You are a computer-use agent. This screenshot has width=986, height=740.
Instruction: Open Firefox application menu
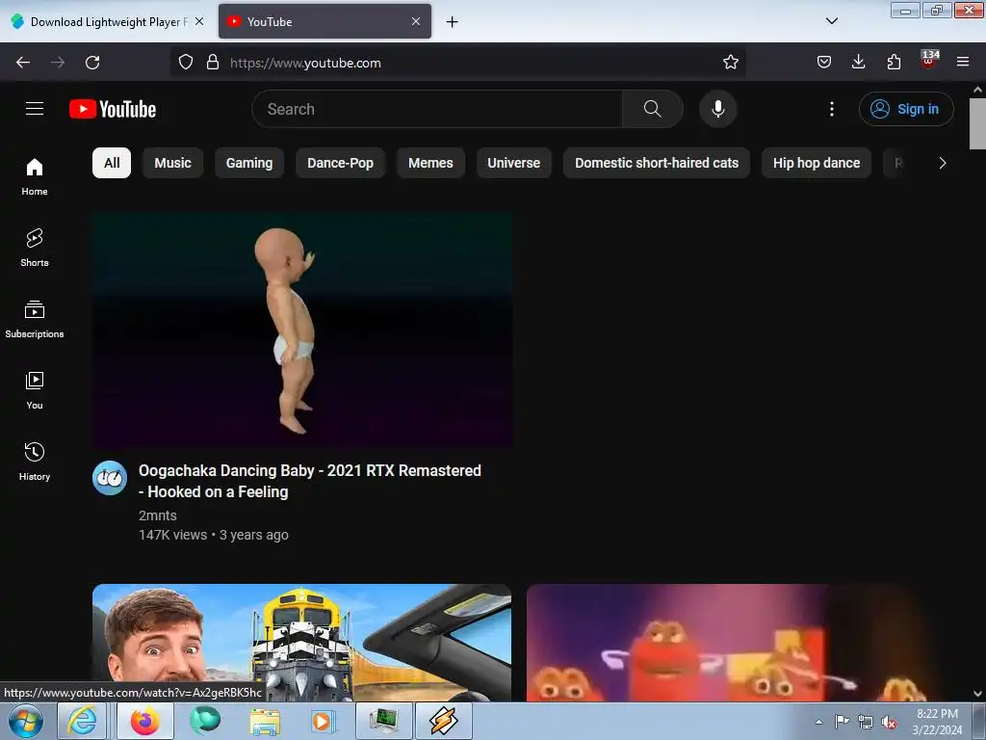click(x=962, y=62)
